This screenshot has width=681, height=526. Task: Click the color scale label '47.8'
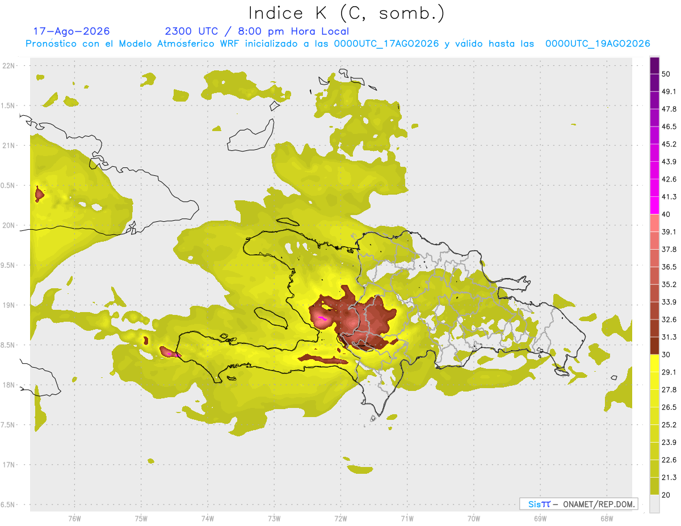669,109
